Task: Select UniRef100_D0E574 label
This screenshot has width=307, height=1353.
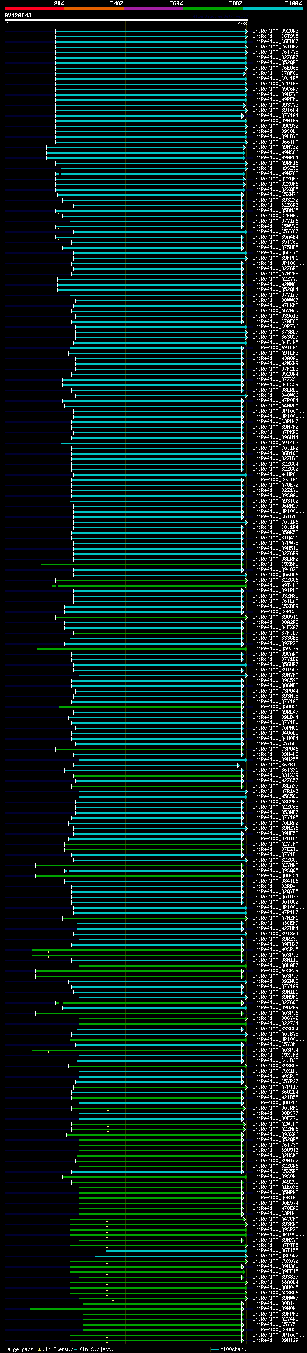Action: [x=275, y=1203]
